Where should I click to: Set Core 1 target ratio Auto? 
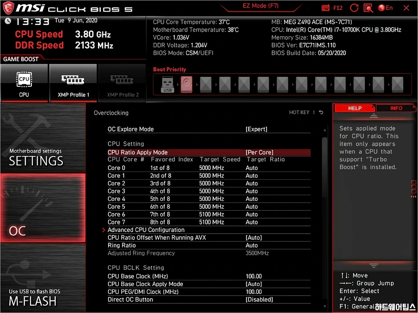(251, 175)
